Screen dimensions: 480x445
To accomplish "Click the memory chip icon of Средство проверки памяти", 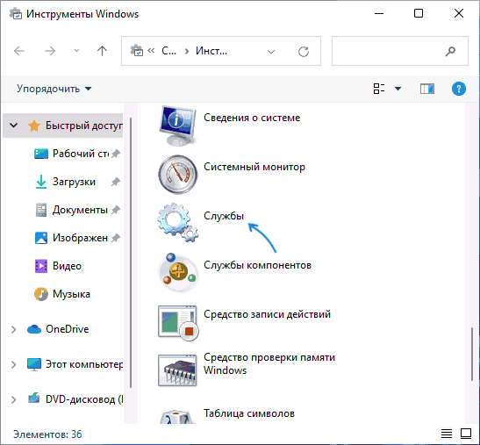I will (177, 370).
